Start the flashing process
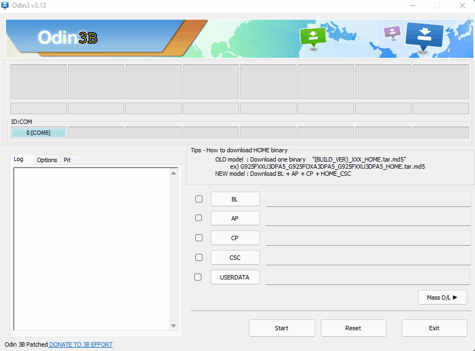Screen dimensions: 475x351 coord(282,328)
